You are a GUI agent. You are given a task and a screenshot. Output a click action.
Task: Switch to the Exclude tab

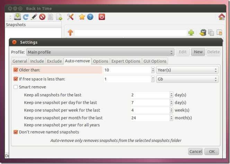[x=54, y=61]
